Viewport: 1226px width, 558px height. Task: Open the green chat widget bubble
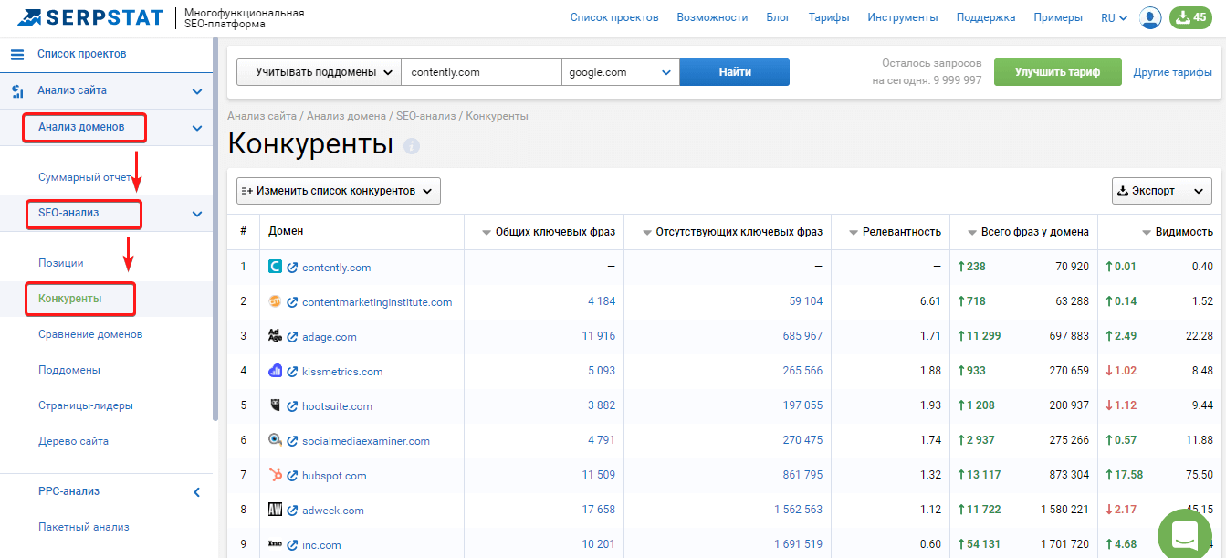pyautogui.click(x=1184, y=534)
